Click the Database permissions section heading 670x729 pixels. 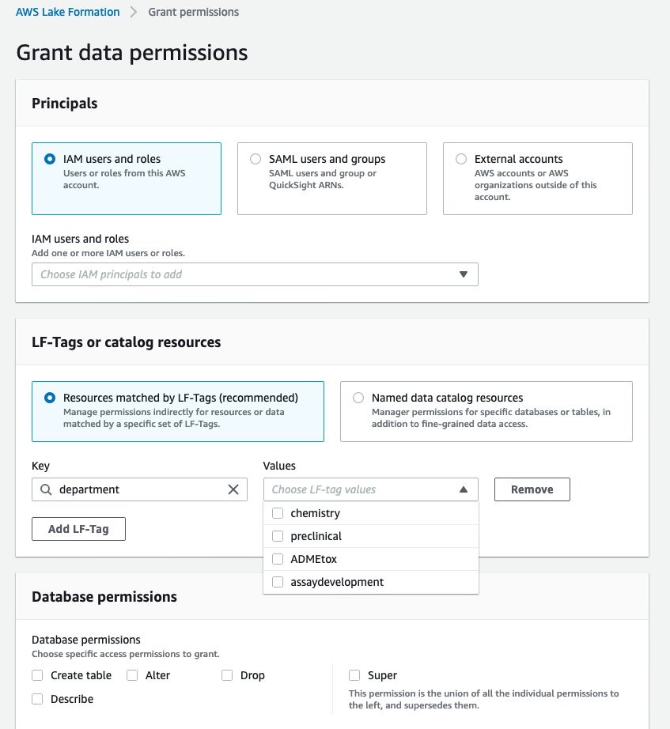[104, 596]
